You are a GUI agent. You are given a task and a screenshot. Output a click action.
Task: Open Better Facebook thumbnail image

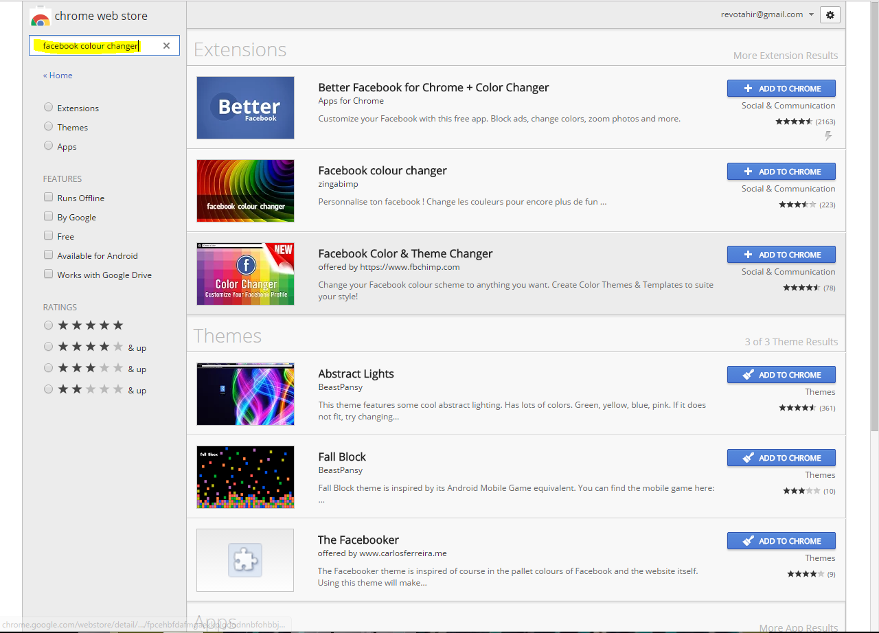[x=245, y=108]
